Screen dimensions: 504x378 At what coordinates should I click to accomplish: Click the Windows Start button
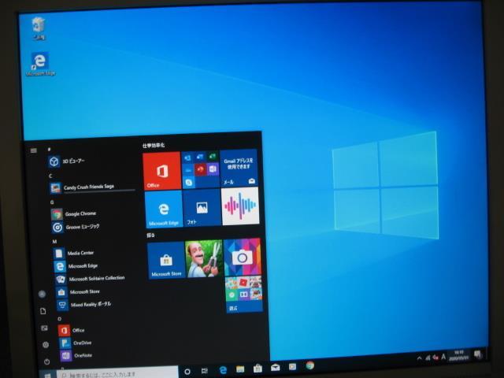(x=48, y=375)
